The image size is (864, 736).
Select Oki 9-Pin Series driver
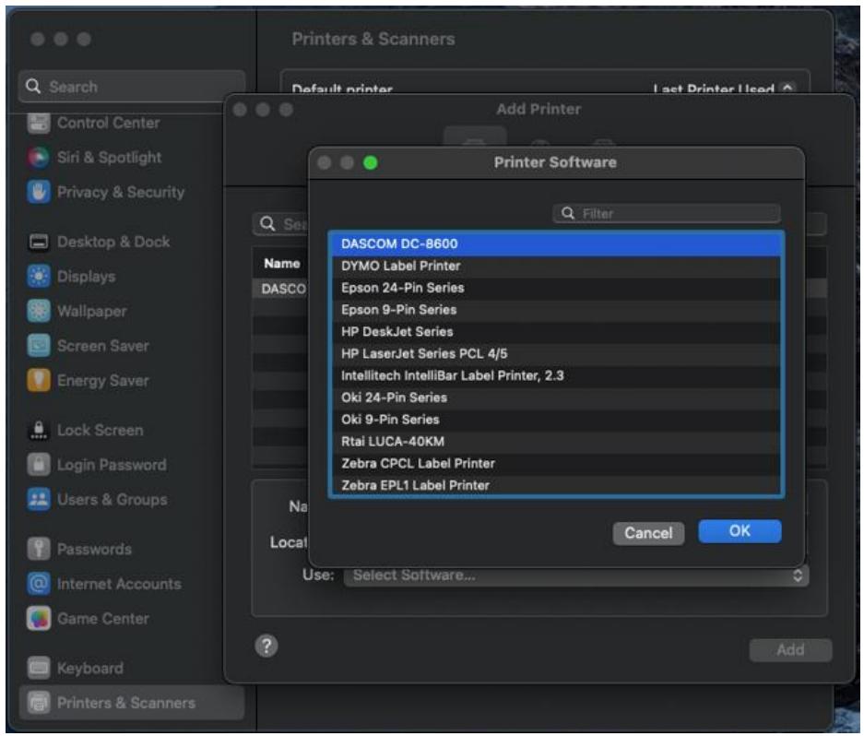(557, 420)
